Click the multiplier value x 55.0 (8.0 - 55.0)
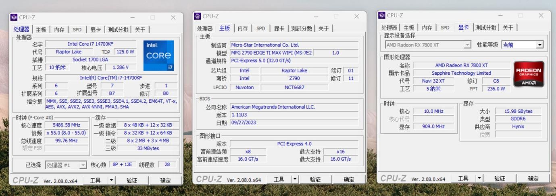This screenshot has width=556, height=196. pyautogui.click(x=67, y=133)
